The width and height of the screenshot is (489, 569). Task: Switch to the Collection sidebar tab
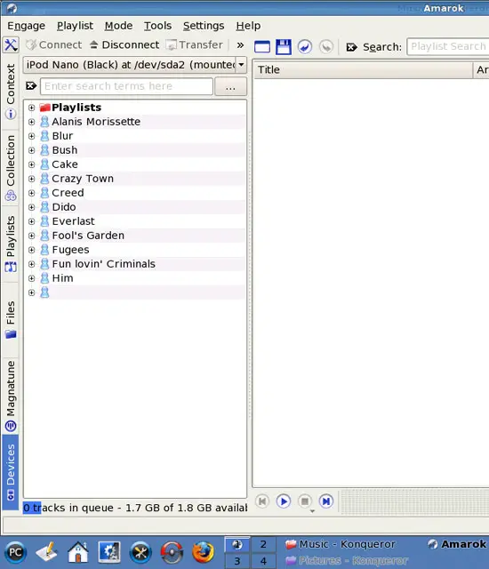point(11,168)
